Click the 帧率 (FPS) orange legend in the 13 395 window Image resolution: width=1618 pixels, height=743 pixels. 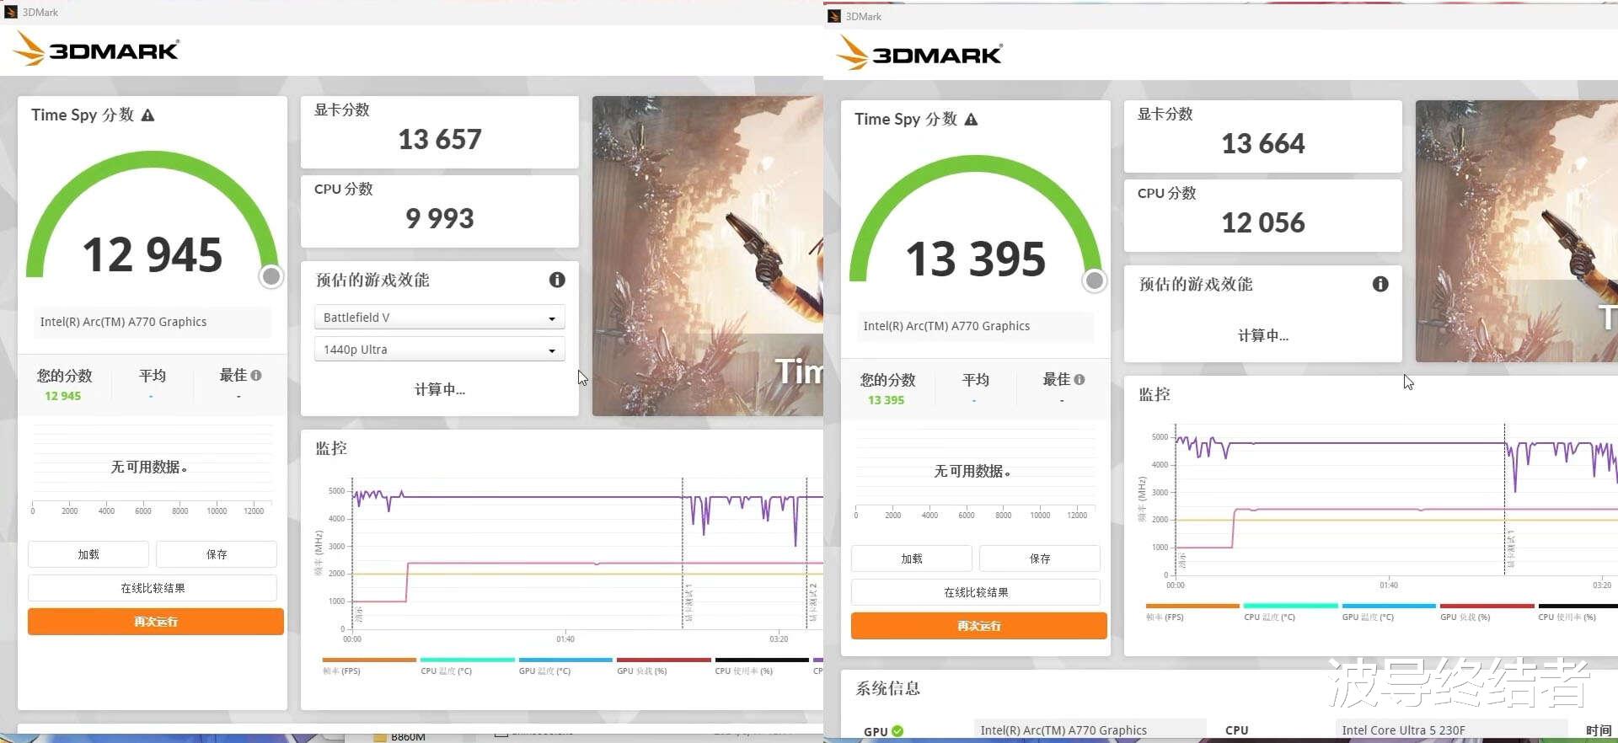click(1192, 612)
